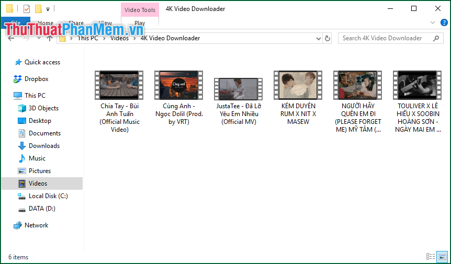Open Explorer help question mark icon
Viewport: 451px width, 264px height.
tap(444, 22)
